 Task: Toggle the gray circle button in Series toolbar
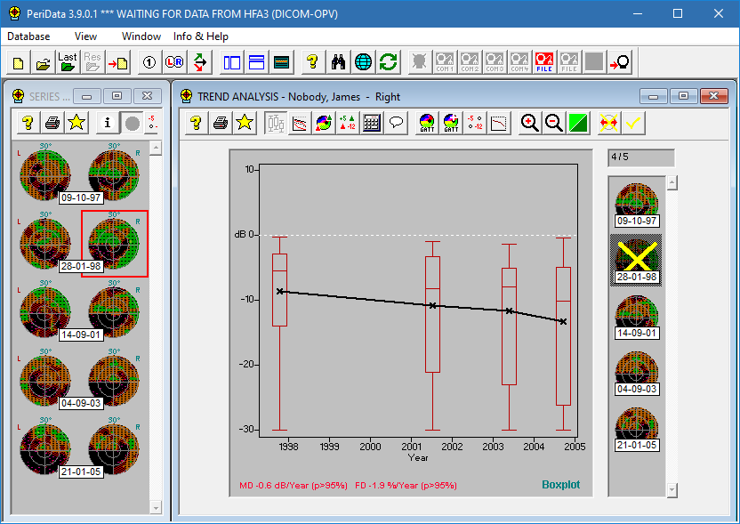[x=132, y=123]
